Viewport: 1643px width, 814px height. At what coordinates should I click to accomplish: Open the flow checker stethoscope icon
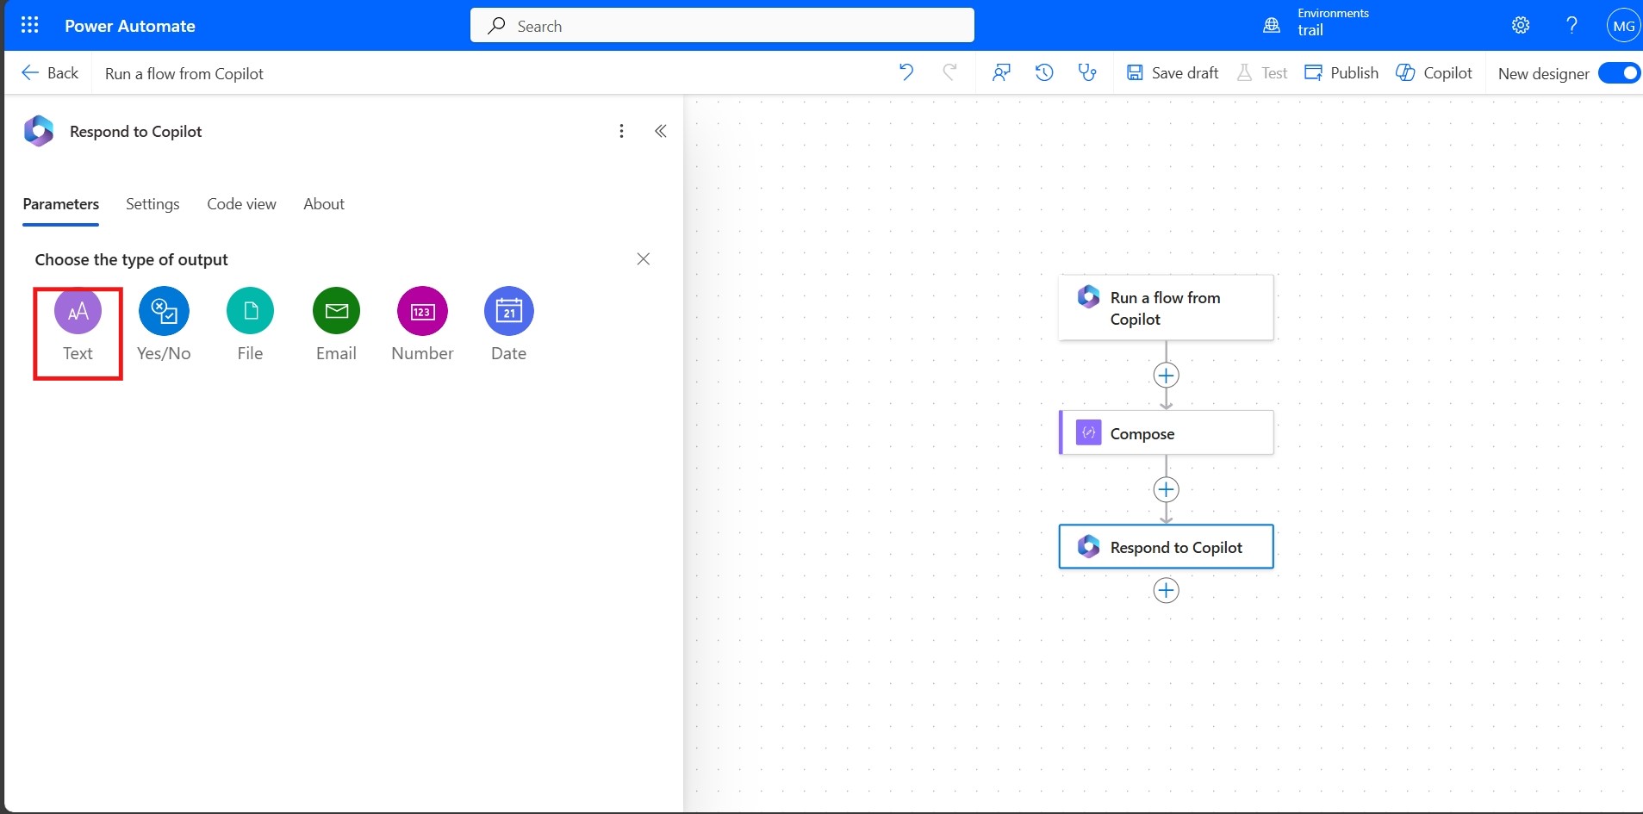(x=1087, y=73)
